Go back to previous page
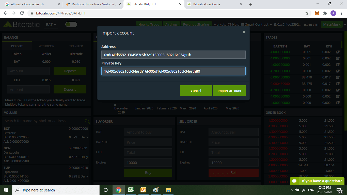 [x=6, y=13]
